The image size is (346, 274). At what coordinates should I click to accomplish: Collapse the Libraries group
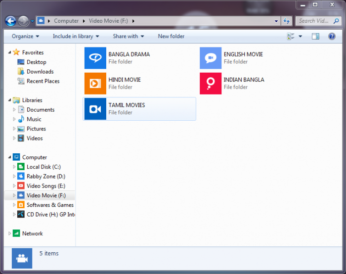(9, 100)
